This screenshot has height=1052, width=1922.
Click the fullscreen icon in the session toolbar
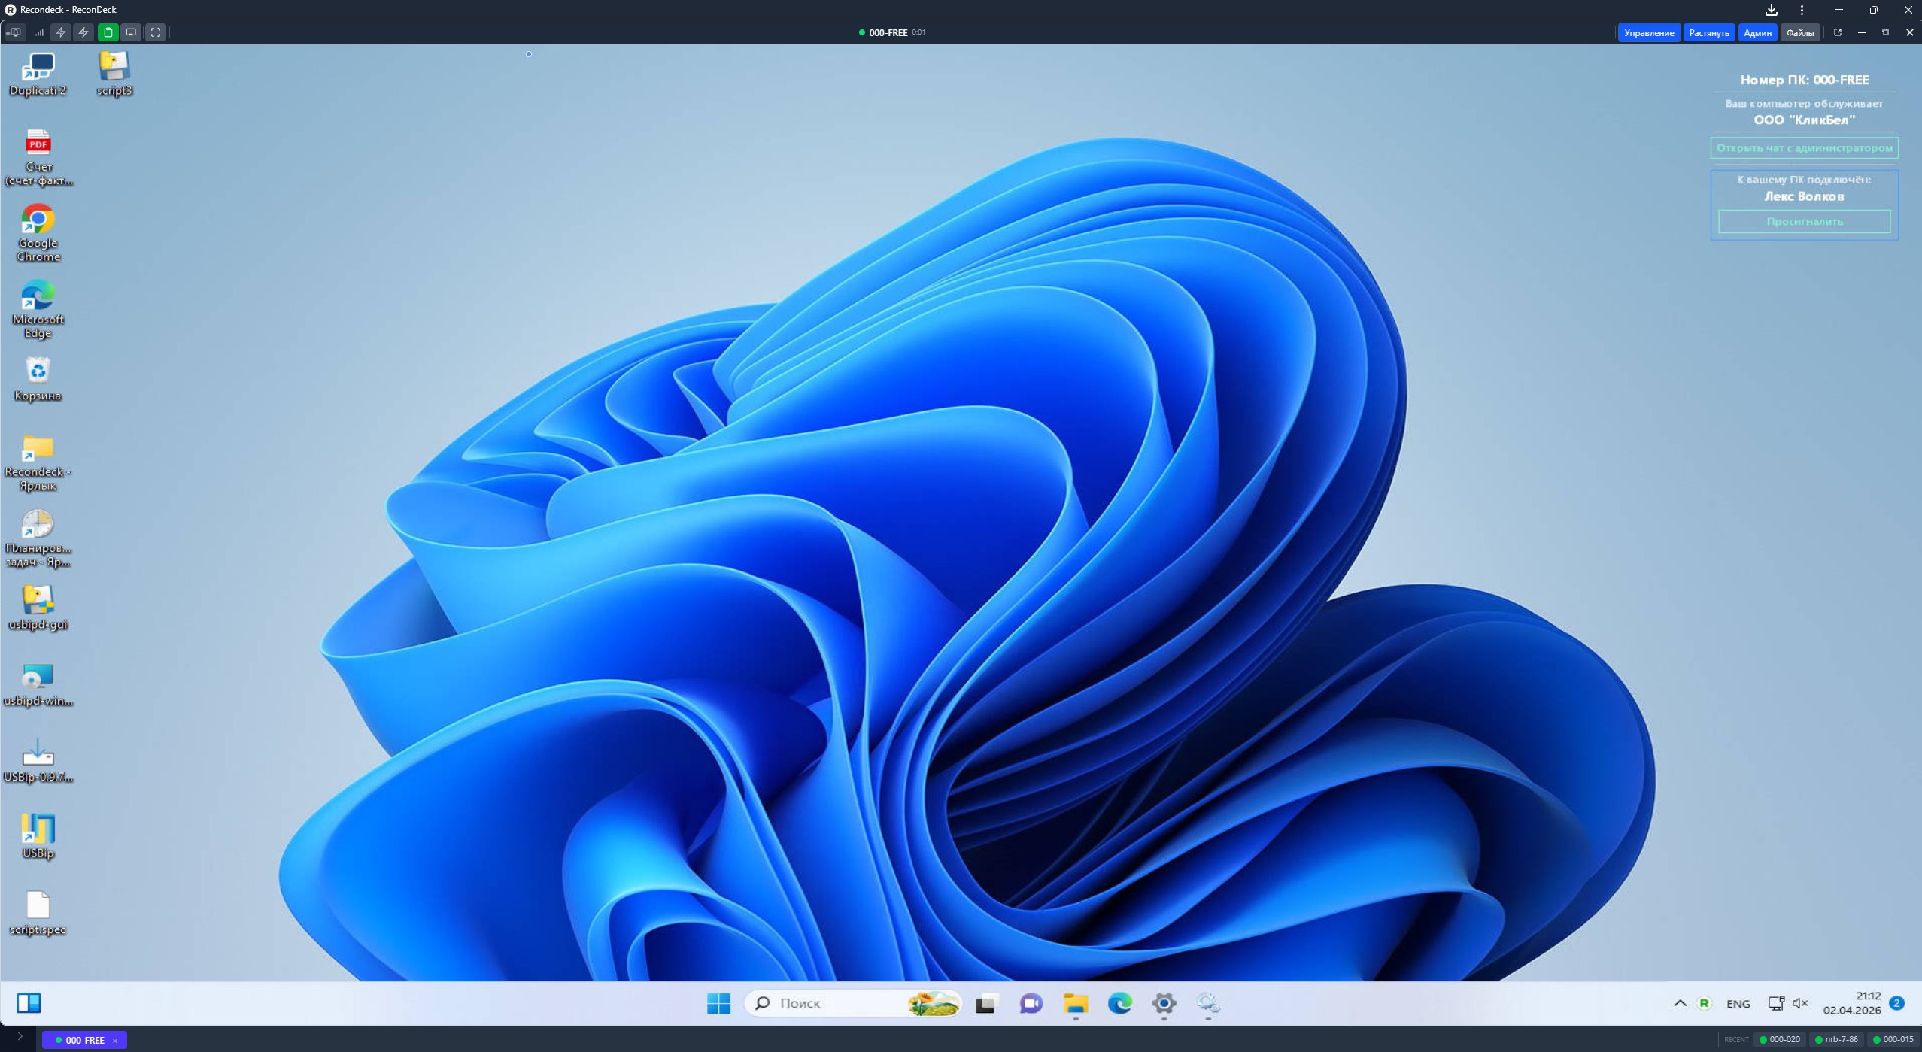click(x=155, y=32)
